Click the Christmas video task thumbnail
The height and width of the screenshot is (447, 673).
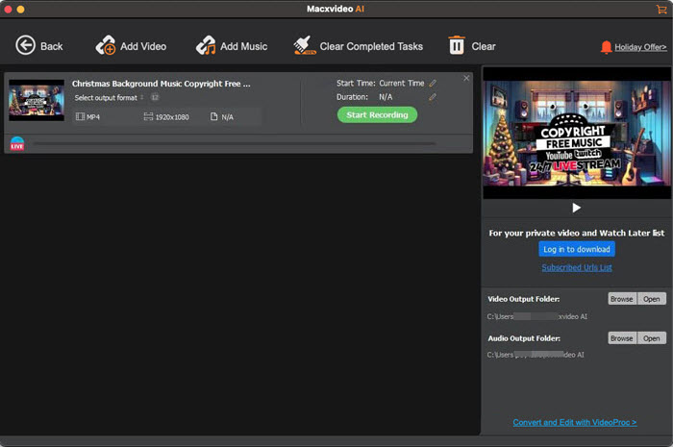37,100
